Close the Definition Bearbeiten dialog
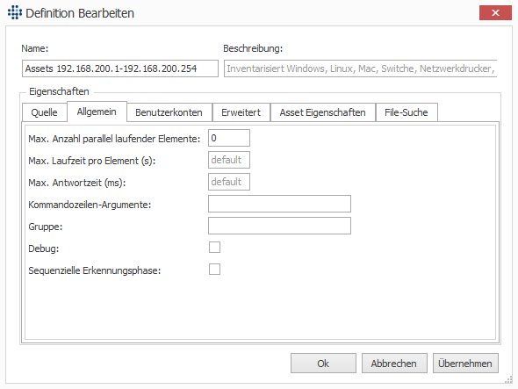Screen dimensions: 518x389 coord(495,12)
